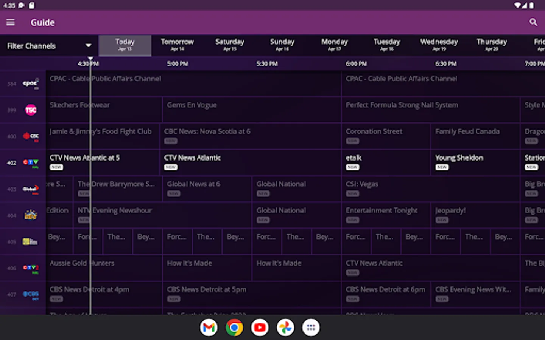545x340 pixels.
Task: Launch Chrome from the dock
Action: (x=234, y=328)
